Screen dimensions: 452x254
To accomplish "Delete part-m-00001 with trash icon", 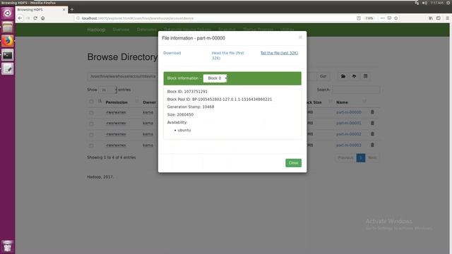I will pyautogui.click(x=372, y=123).
